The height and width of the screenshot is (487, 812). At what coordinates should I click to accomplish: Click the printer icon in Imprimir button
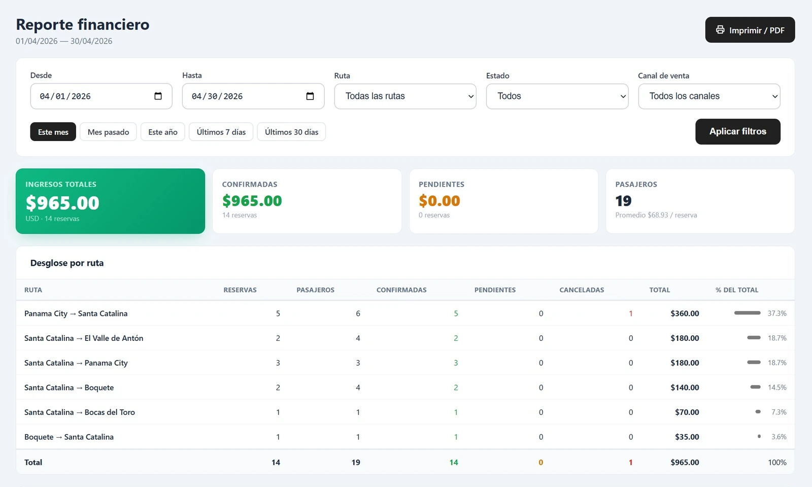tap(720, 30)
